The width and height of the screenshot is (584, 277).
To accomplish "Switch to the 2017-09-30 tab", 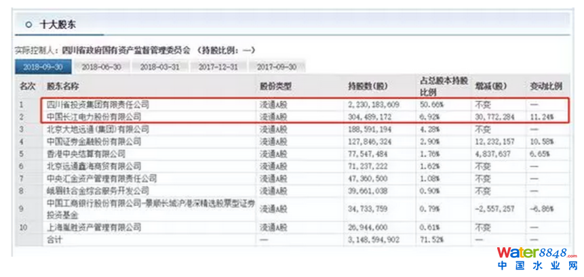I will tap(276, 66).
